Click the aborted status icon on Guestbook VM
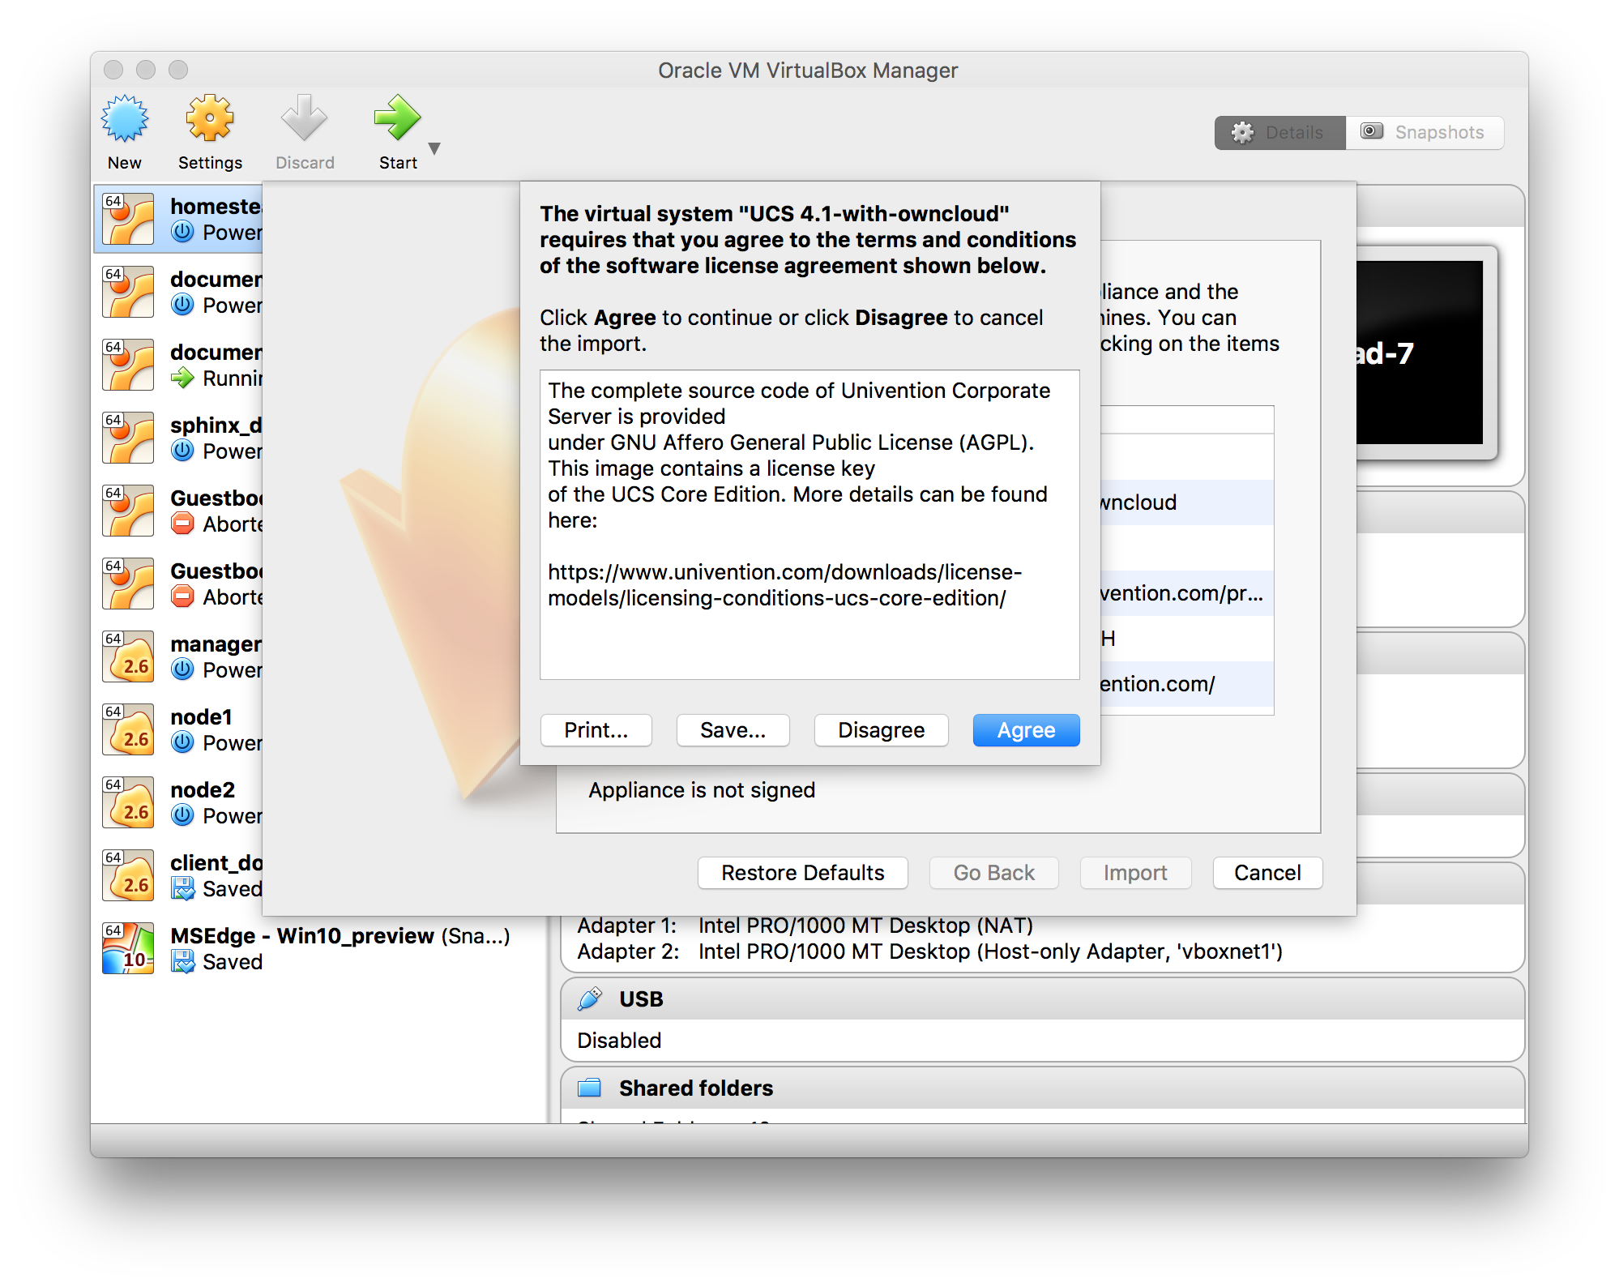The image size is (1619, 1287). (x=182, y=524)
